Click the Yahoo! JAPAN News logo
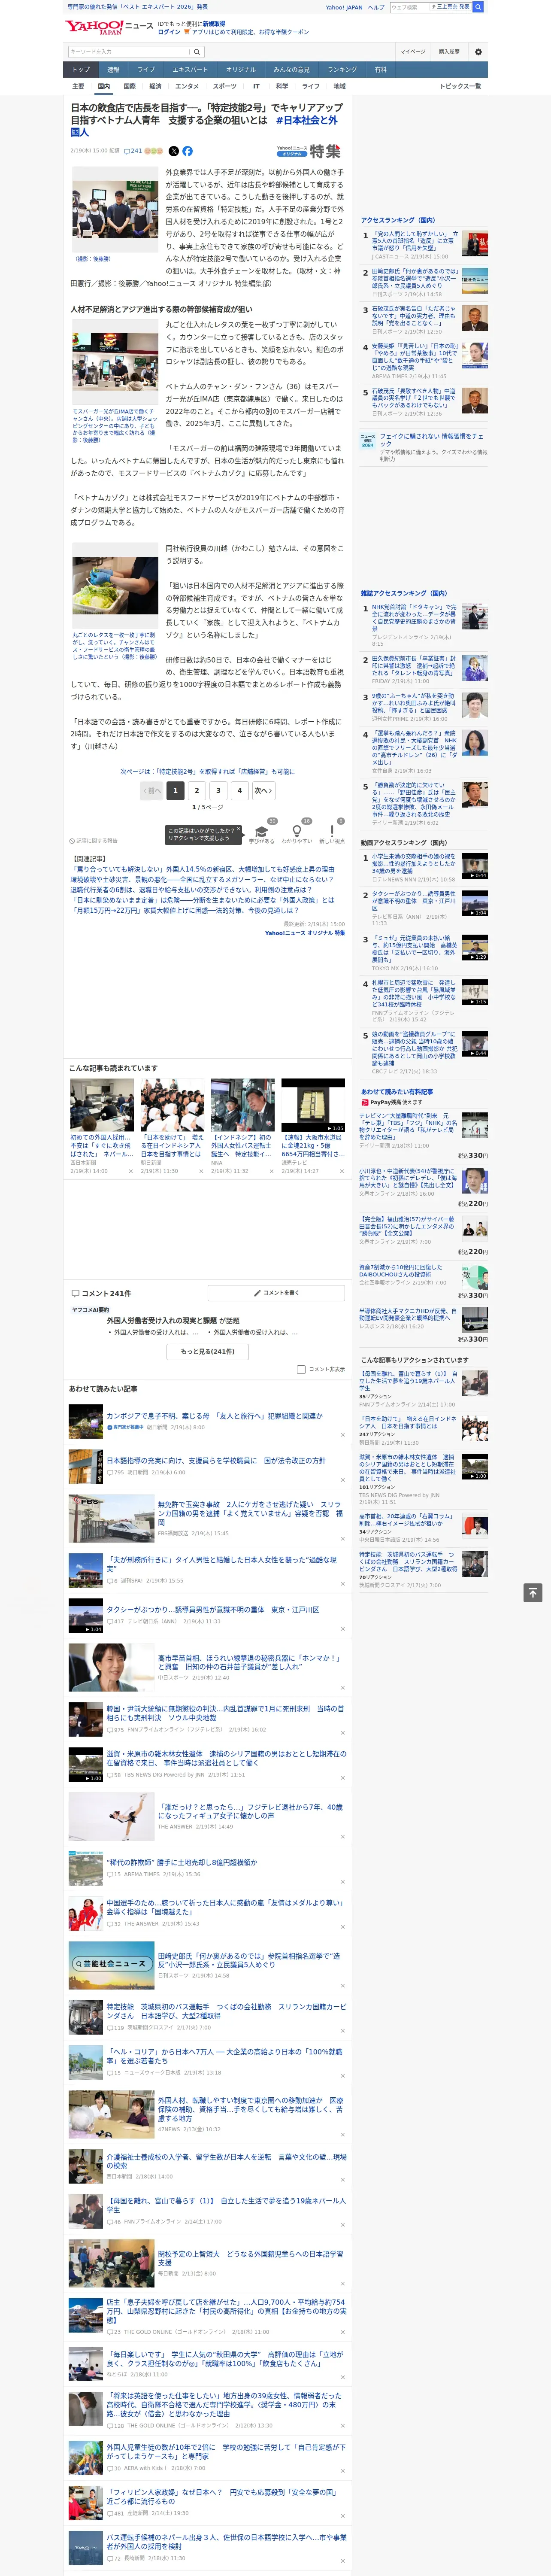Viewport: 551px width, 2576px height. coord(110,27)
